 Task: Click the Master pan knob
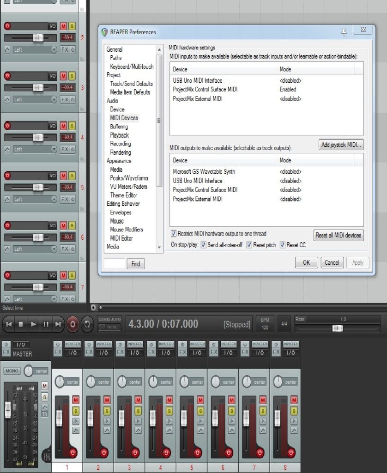tap(28, 371)
